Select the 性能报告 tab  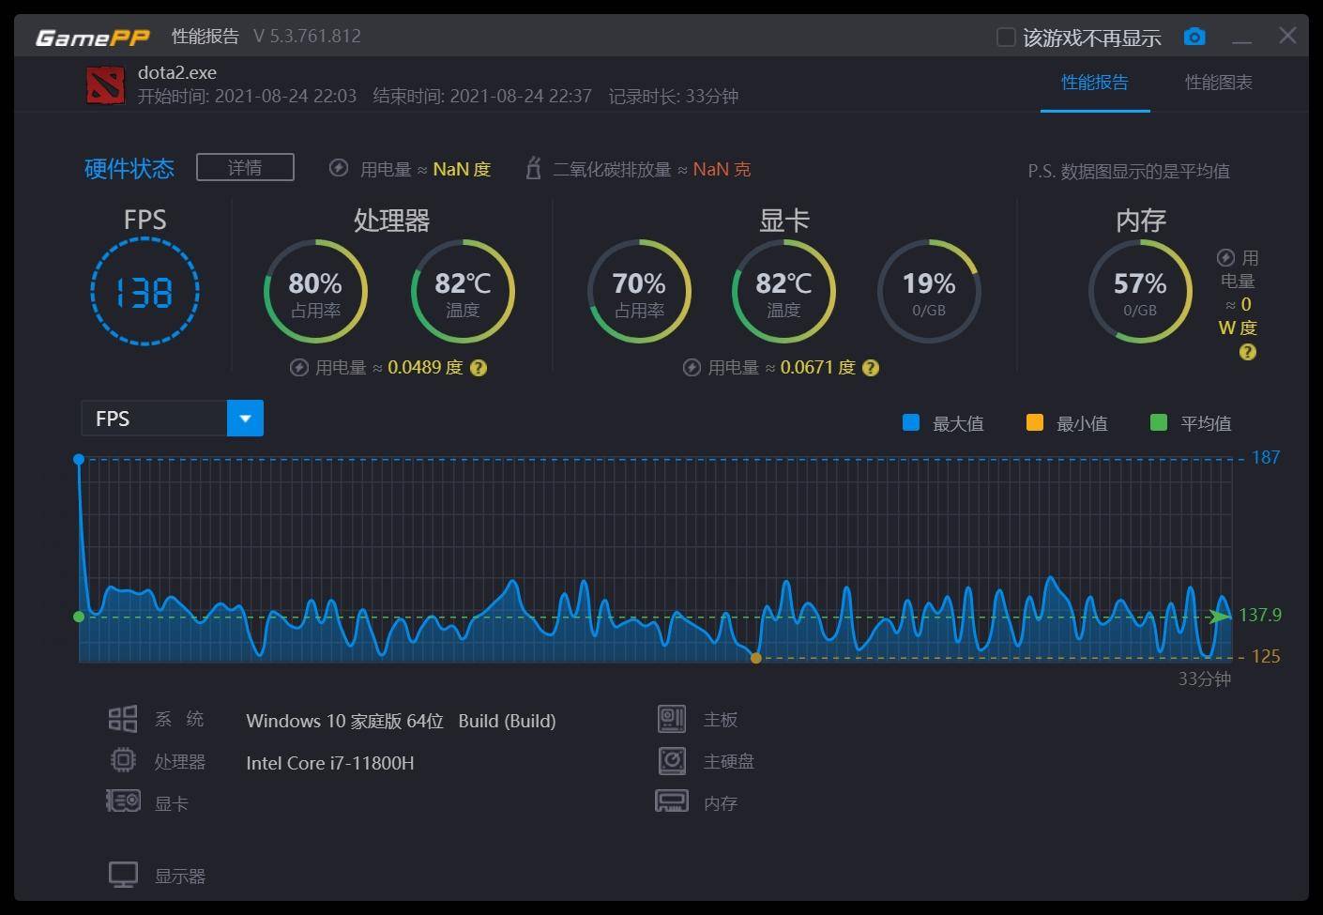point(1094,83)
